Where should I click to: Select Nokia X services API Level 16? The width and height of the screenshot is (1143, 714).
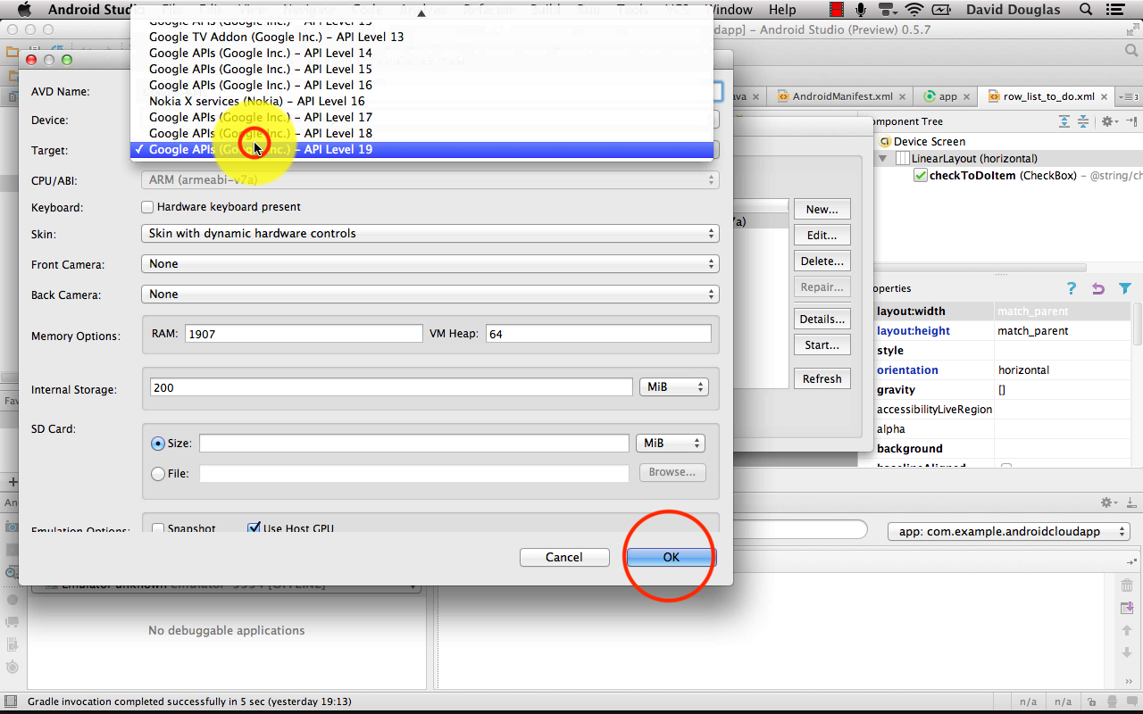click(x=422, y=102)
